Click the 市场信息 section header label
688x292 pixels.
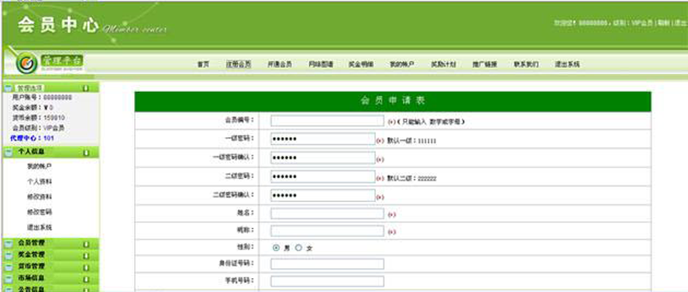pyautogui.click(x=31, y=278)
